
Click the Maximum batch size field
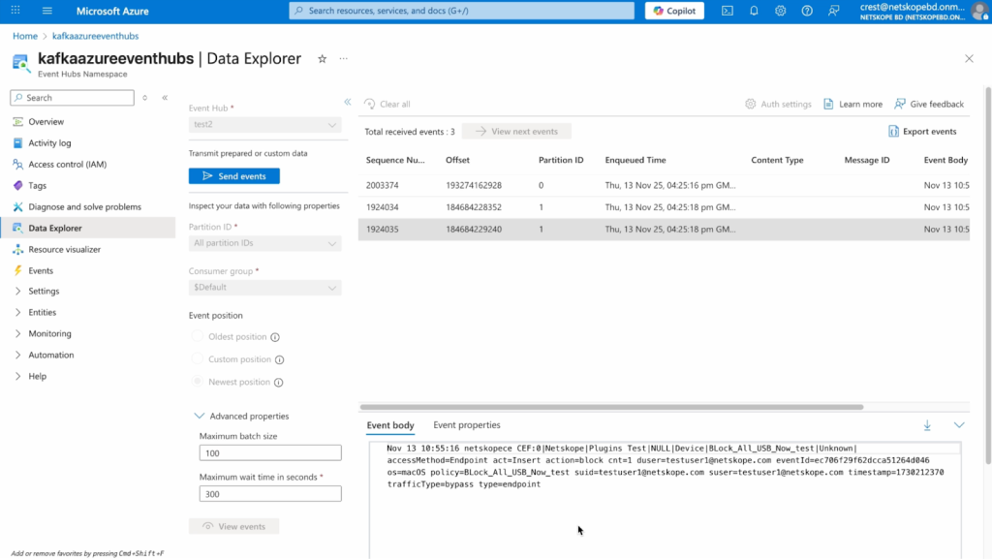[x=270, y=452]
